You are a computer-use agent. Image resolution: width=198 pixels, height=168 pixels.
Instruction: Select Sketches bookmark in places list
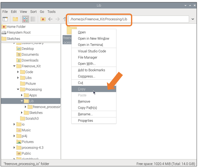click(x=31, y=39)
